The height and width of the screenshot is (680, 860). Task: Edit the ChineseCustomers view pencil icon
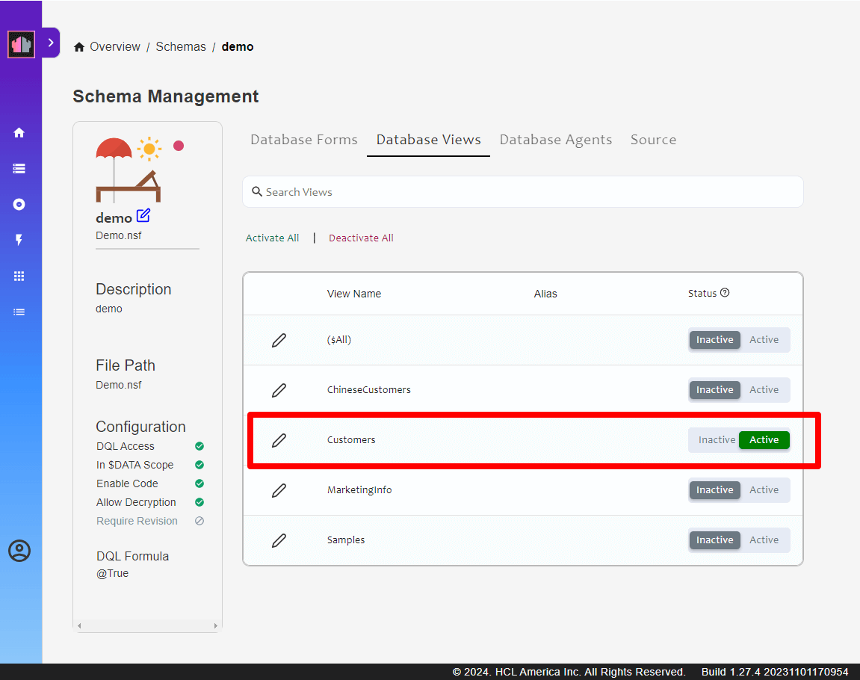[x=279, y=390]
